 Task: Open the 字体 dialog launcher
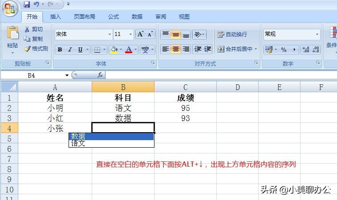153,63
